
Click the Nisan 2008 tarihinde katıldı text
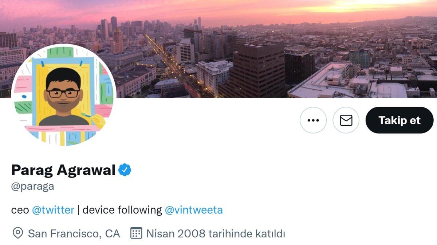point(216,233)
